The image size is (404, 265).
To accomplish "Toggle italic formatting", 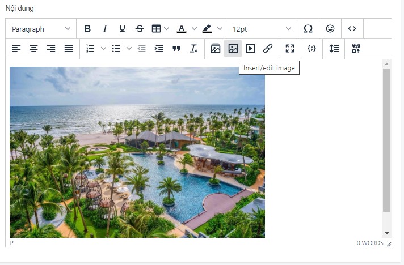I will click(x=105, y=29).
